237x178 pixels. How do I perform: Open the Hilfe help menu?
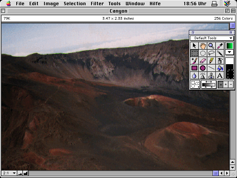click(155, 3)
